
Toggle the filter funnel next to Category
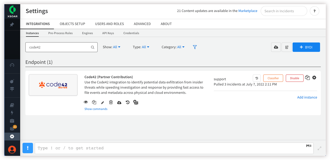(195, 47)
